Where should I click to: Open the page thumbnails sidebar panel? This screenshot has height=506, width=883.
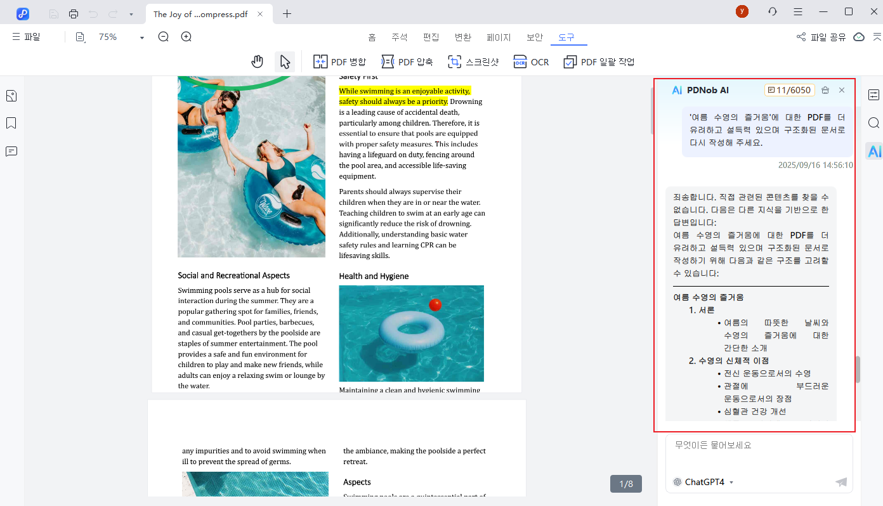click(x=11, y=96)
